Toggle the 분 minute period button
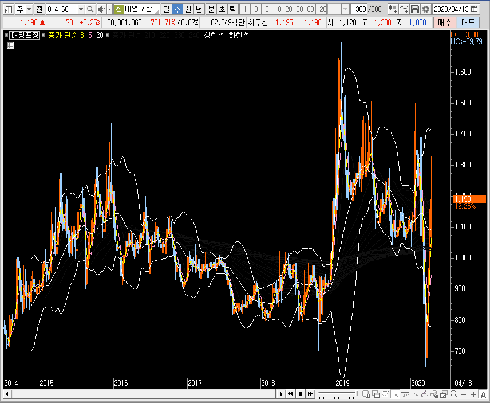Image resolution: width=490 pixels, height=403 pixels. click(x=211, y=9)
